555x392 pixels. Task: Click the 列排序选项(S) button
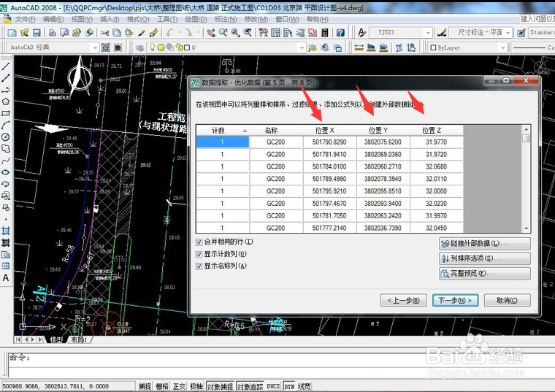485,258
